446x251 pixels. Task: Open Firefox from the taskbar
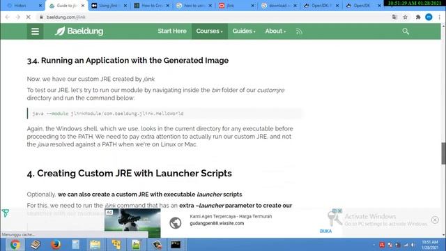click(x=56, y=245)
